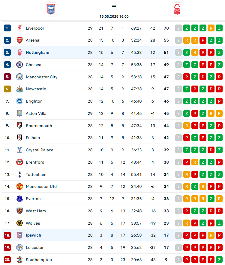Viewport: 225px width, 265px height.
Task: Click the Nottingham Forest crest in match header
Action: [177, 10]
